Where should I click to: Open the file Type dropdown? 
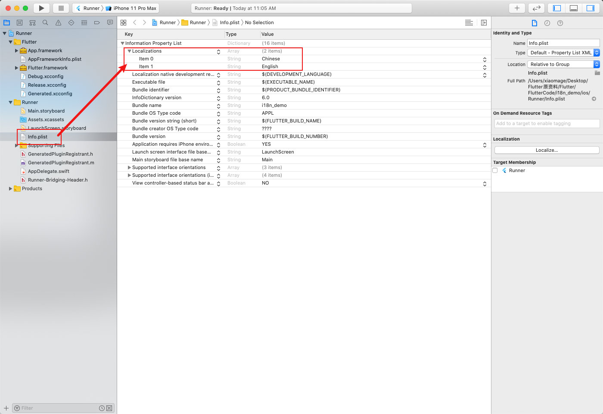click(x=563, y=53)
